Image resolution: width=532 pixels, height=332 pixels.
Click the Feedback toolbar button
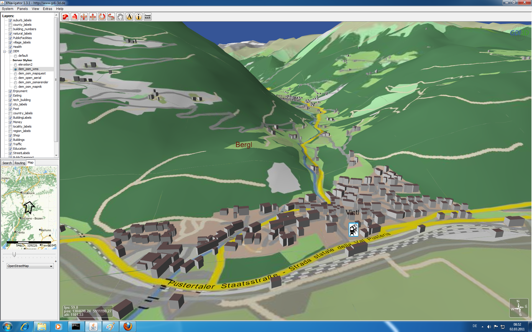pyautogui.click(x=148, y=17)
